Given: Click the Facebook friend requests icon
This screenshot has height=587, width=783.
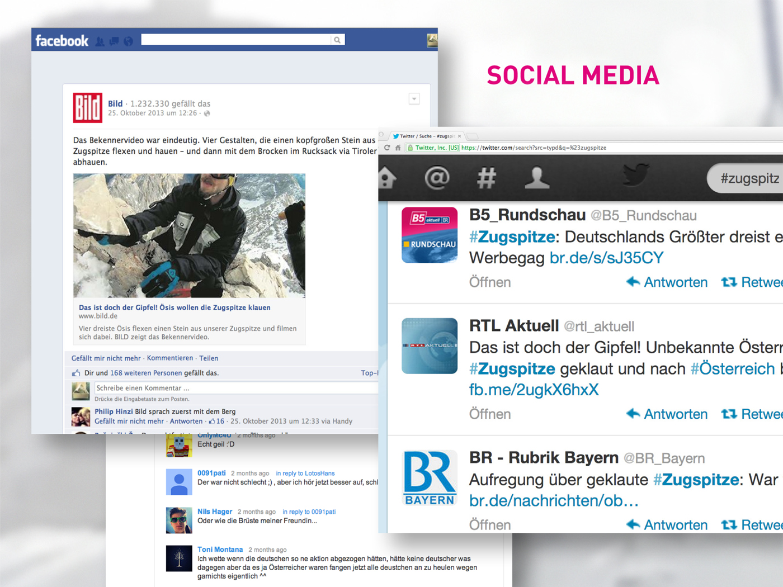Looking at the screenshot, I should point(100,41).
